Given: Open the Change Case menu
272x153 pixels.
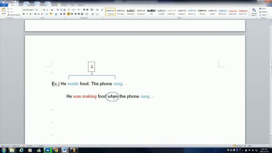Looking at the screenshot, I should click(52, 10).
